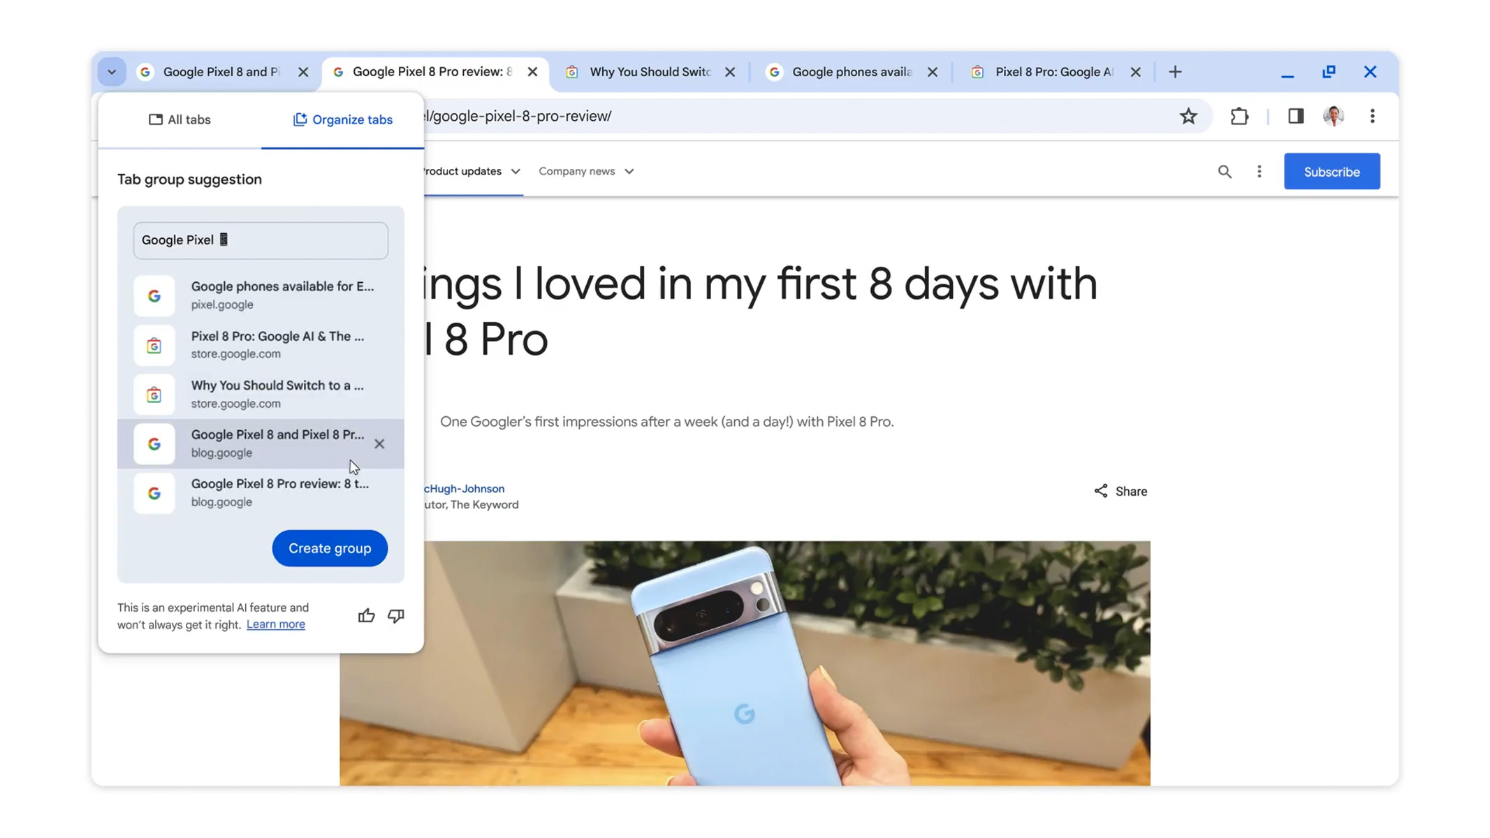Click the Learn more link
Screen dimensions: 1490x838
275,623
